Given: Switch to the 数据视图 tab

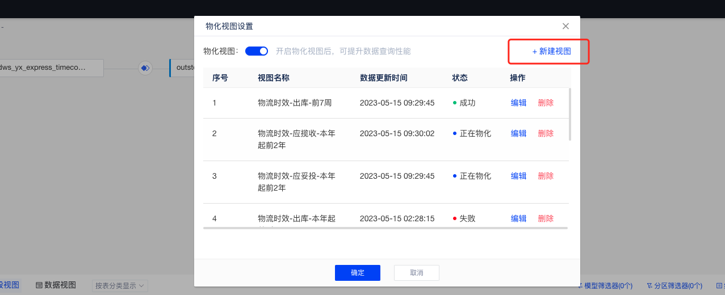Looking at the screenshot, I should click(x=56, y=285).
